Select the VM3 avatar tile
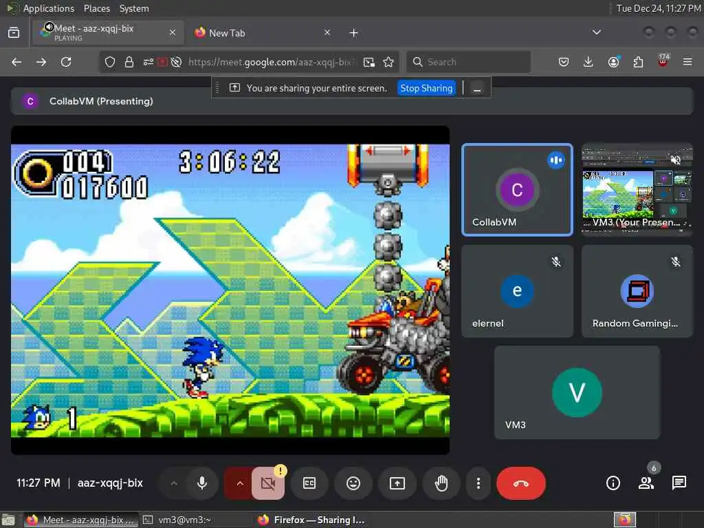Image resolution: width=704 pixels, height=528 pixels. 577,393
